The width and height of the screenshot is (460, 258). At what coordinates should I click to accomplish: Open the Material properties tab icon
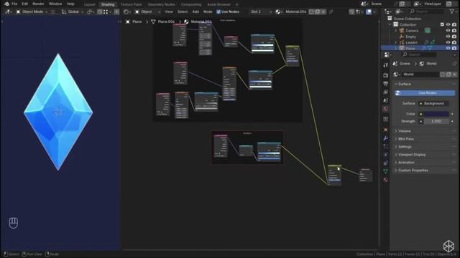click(x=386, y=180)
